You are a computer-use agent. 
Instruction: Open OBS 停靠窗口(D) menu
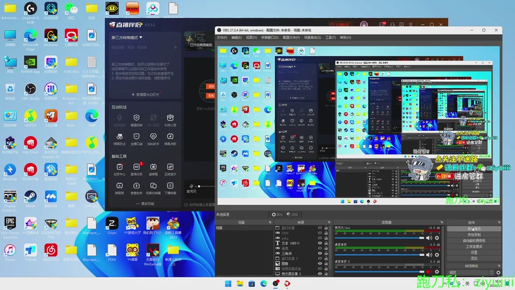click(270, 37)
